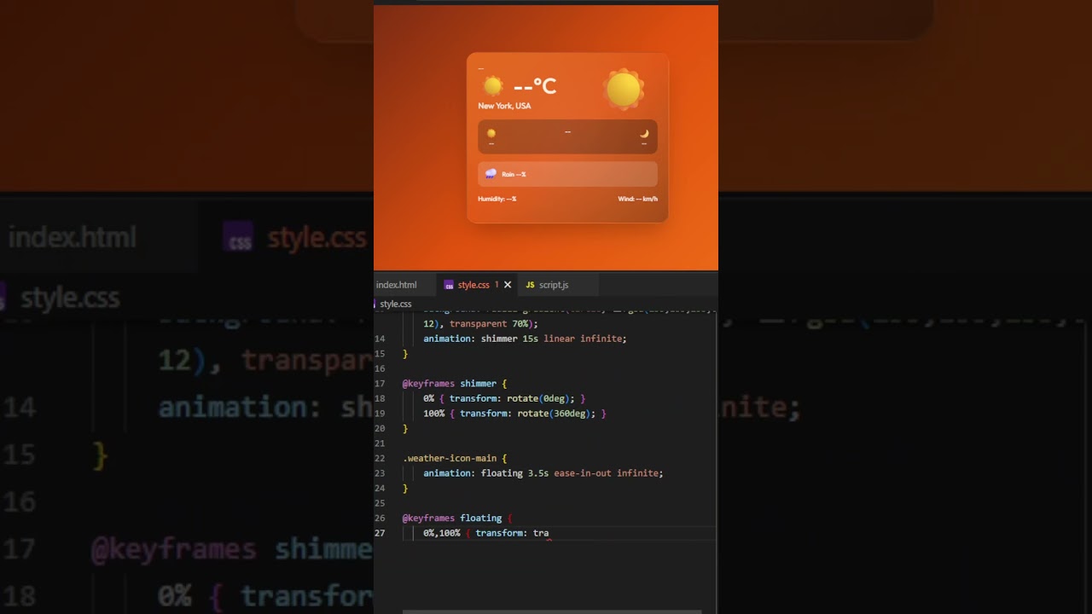This screenshot has width=1092, height=614.
Task: Click the style.css breadcrumb below the tabs
Action: pyautogui.click(x=396, y=304)
